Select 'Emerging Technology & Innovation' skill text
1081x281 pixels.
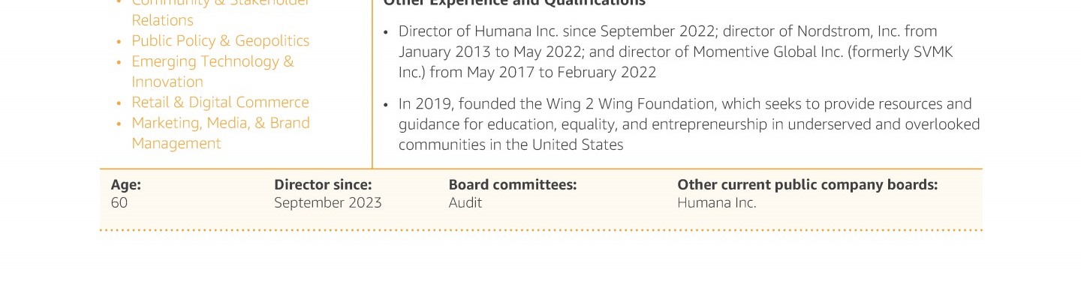pyautogui.click(x=212, y=72)
